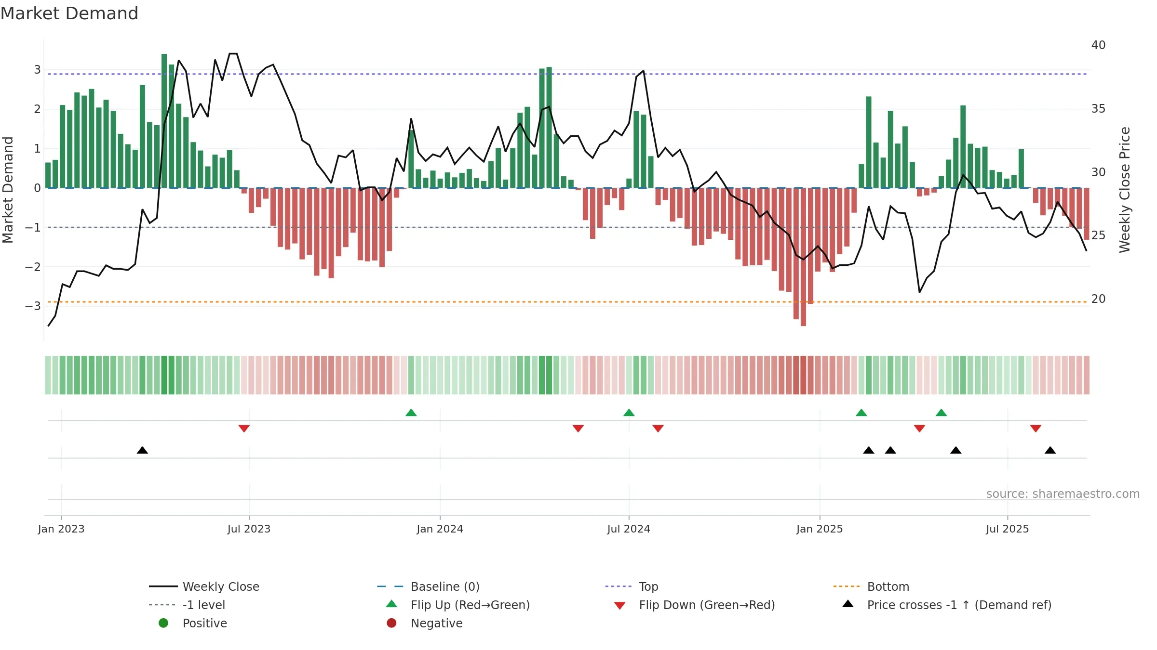1157x650 pixels.
Task: Click the deepest red demand bar in December 2024
Action: 804,257
